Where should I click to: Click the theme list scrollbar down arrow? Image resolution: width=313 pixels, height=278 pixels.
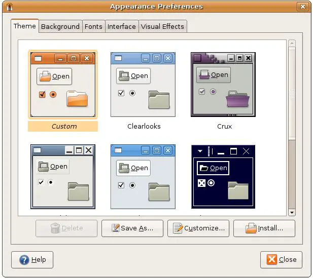292,213
